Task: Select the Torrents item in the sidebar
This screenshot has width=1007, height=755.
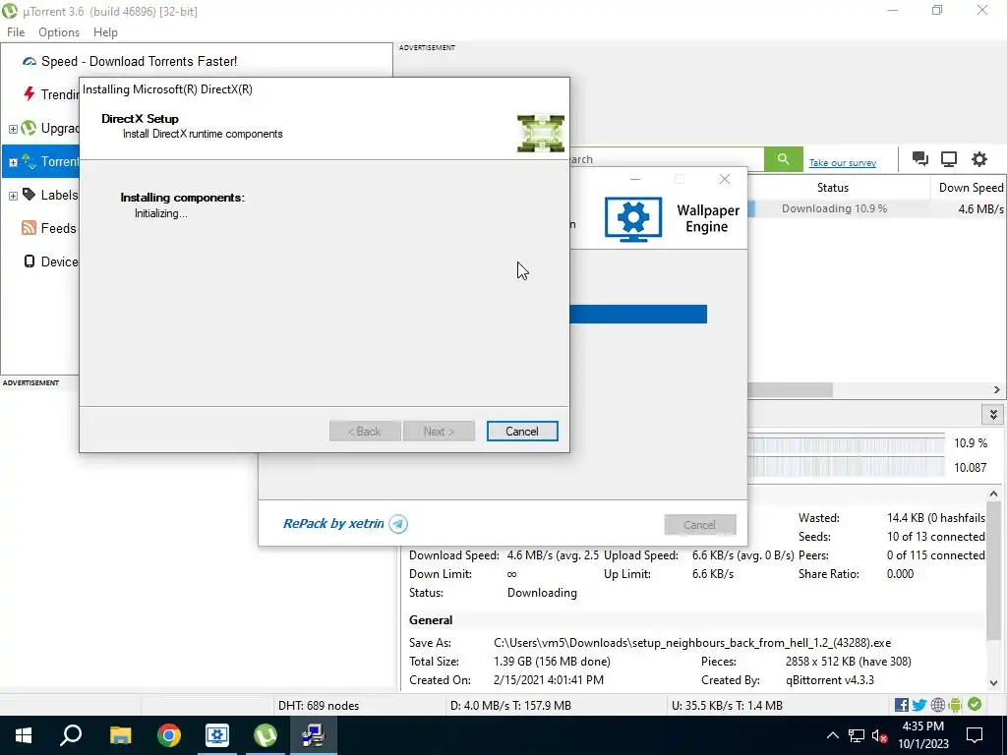Action: pyautogui.click(x=41, y=161)
